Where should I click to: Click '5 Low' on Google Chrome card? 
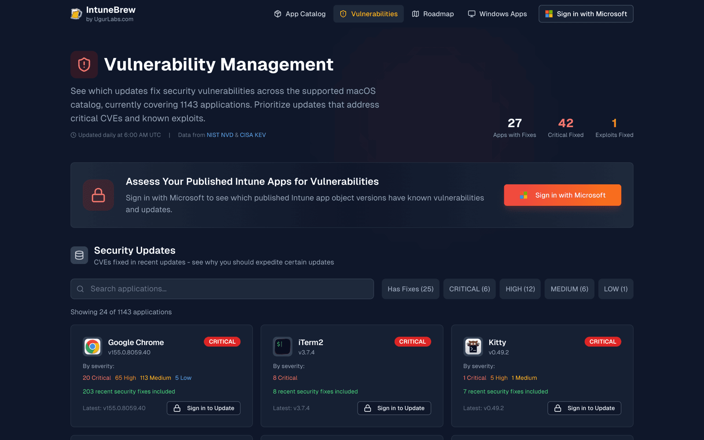[183, 378]
